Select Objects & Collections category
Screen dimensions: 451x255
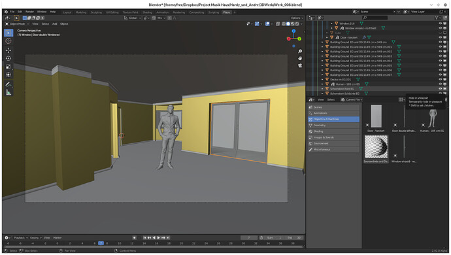pos(333,119)
